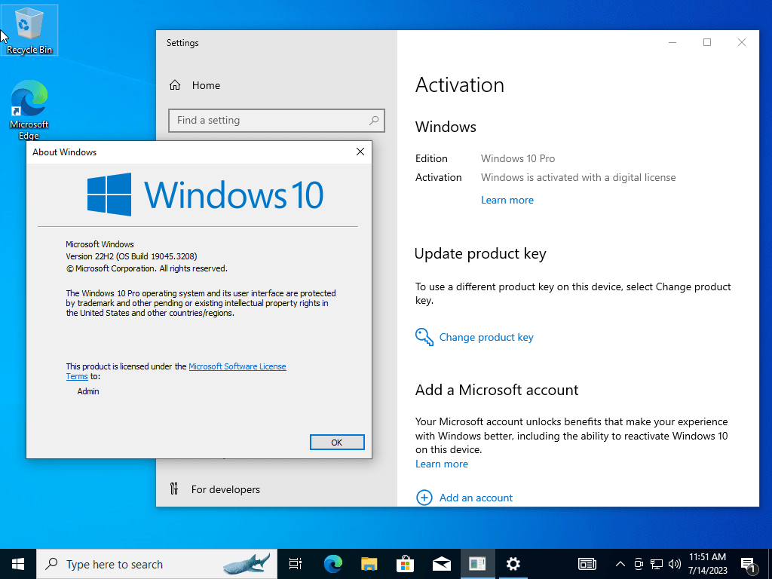Click Learn more under Microsoft account
Viewport: 772px width, 579px height.
(x=442, y=464)
